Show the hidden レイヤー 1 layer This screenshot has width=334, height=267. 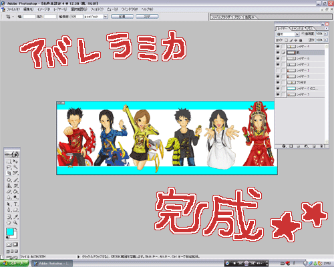[x=278, y=71]
